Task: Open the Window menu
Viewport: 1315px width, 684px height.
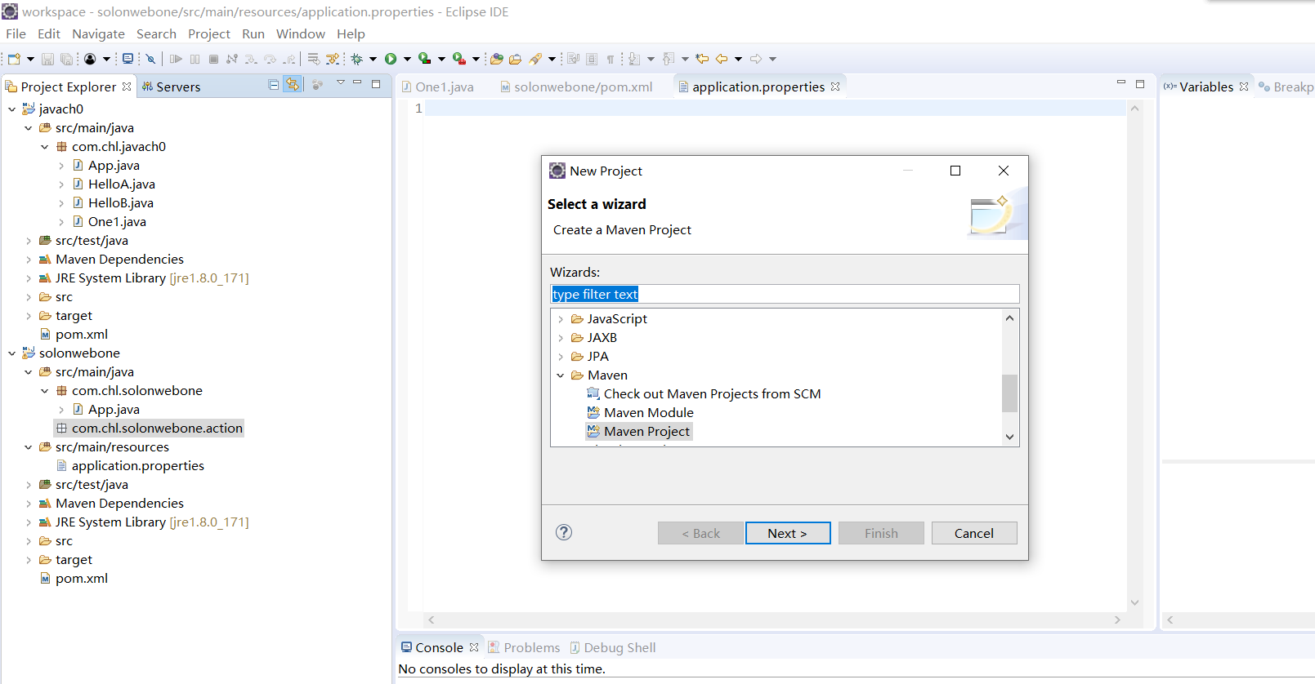Action: (301, 33)
